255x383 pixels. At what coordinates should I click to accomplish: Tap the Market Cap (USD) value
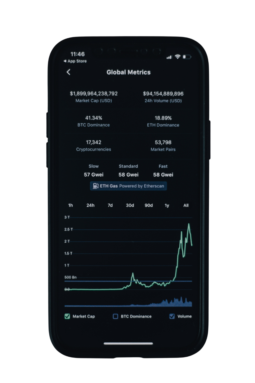pyautogui.click(x=94, y=94)
